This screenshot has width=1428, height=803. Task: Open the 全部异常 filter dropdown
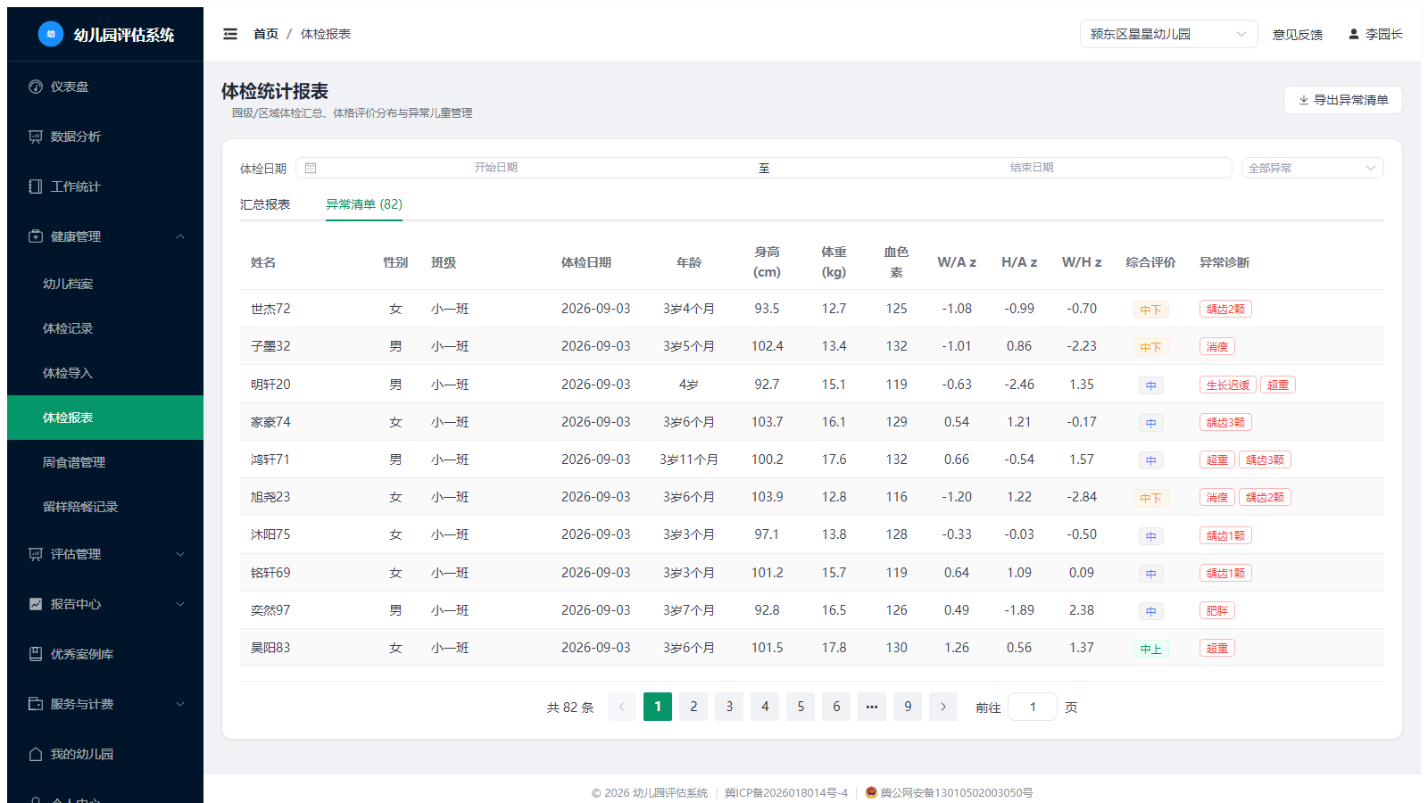click(1313, 168)
